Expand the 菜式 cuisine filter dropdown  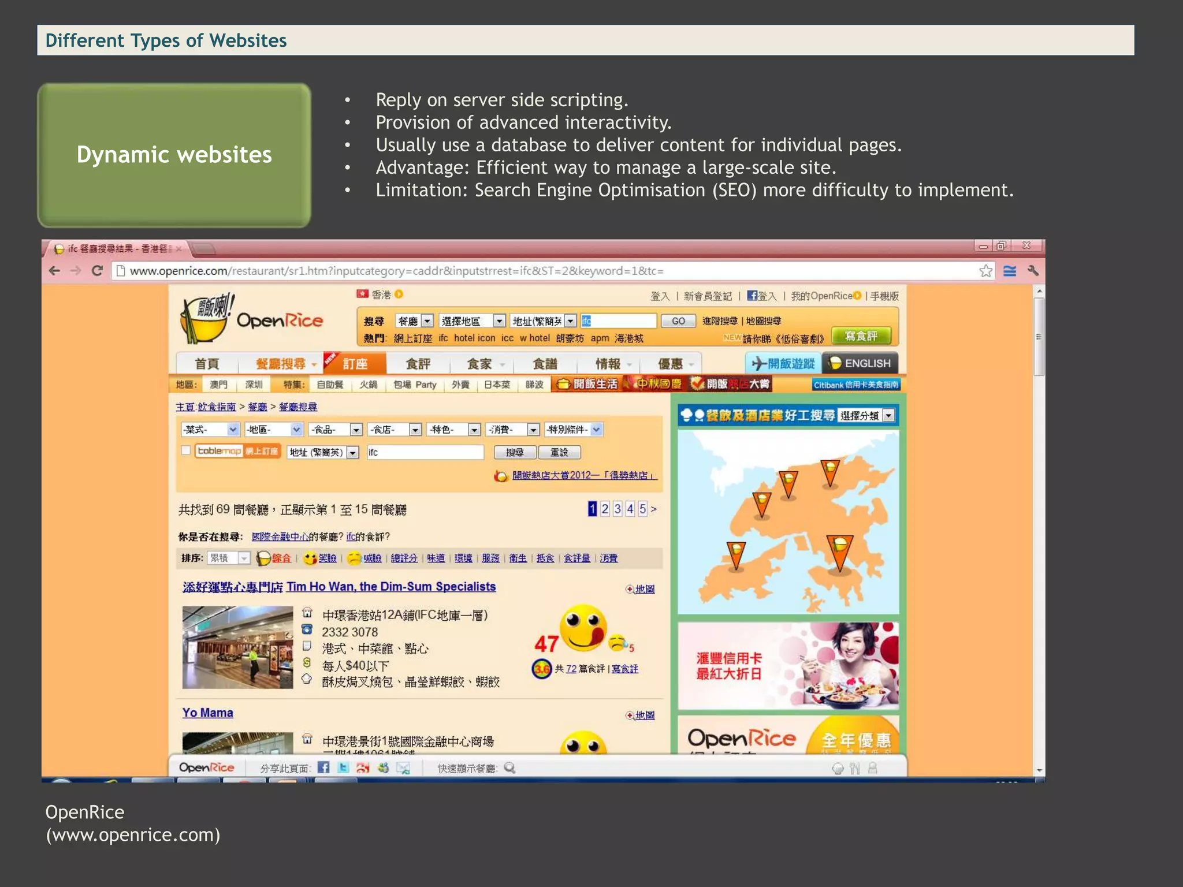[x=210, y=430]
